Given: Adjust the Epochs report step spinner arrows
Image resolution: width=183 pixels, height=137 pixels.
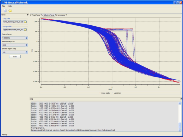Looking at the screenshot, I should pyautogui.click(x=27, y=52).
